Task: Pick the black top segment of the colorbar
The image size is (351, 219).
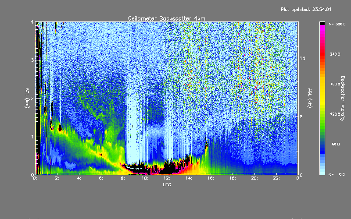Action: coord(322,23)
